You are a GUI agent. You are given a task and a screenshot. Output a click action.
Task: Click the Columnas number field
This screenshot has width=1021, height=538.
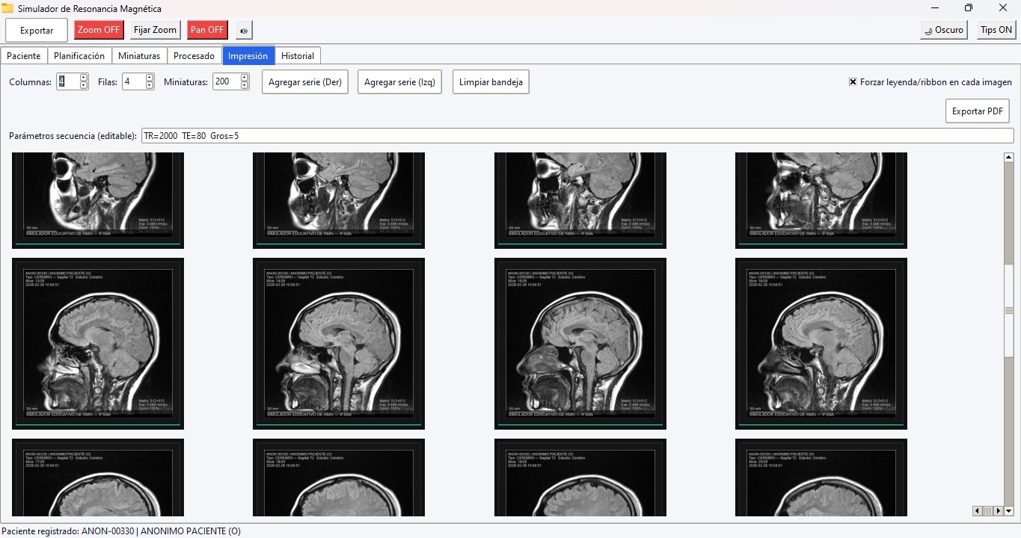point(68,81)
